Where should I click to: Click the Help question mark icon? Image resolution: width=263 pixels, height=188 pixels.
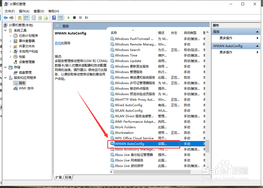pos(54,18)
